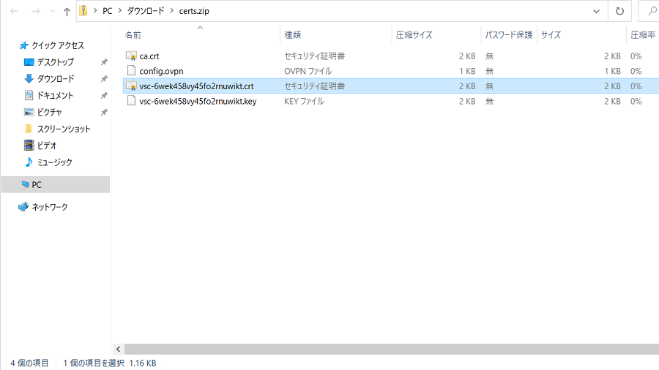Click the ピクチャ image icon
659x370 pixels.
click(x=29, y=112)
